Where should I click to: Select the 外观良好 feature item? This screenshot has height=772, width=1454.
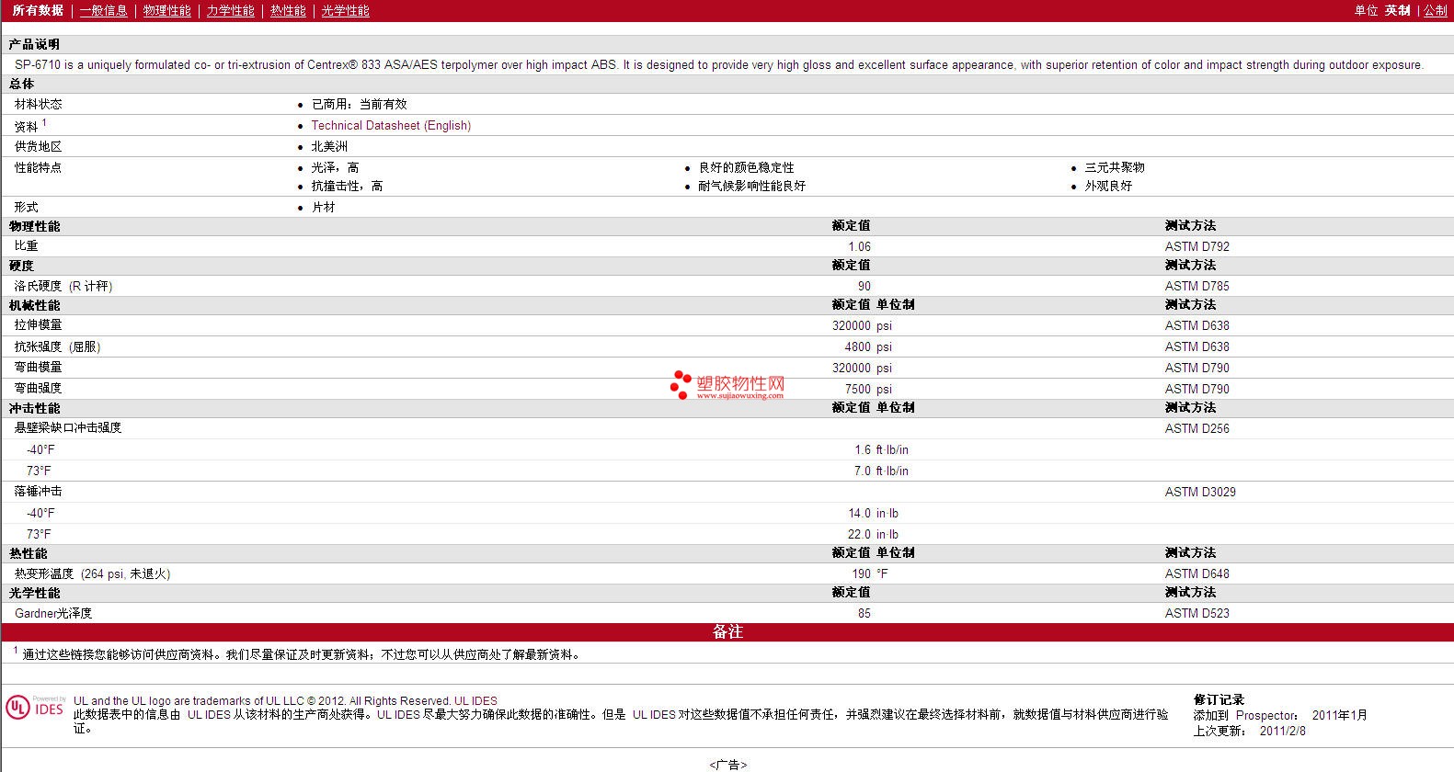tap(1108, 187)
